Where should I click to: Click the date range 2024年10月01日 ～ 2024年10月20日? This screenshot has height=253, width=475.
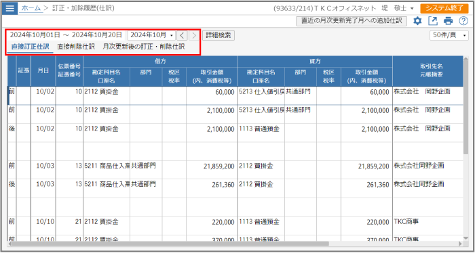66,35
